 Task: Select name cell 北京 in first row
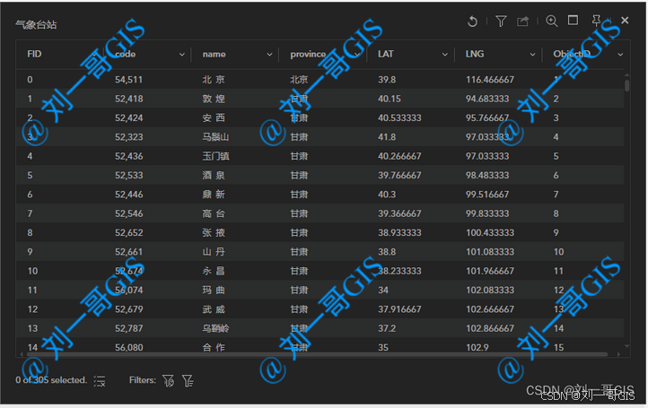pyautogui.click(x=214, y=80)
